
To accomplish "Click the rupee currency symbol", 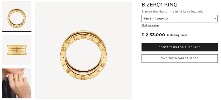I will click(143, 35).
